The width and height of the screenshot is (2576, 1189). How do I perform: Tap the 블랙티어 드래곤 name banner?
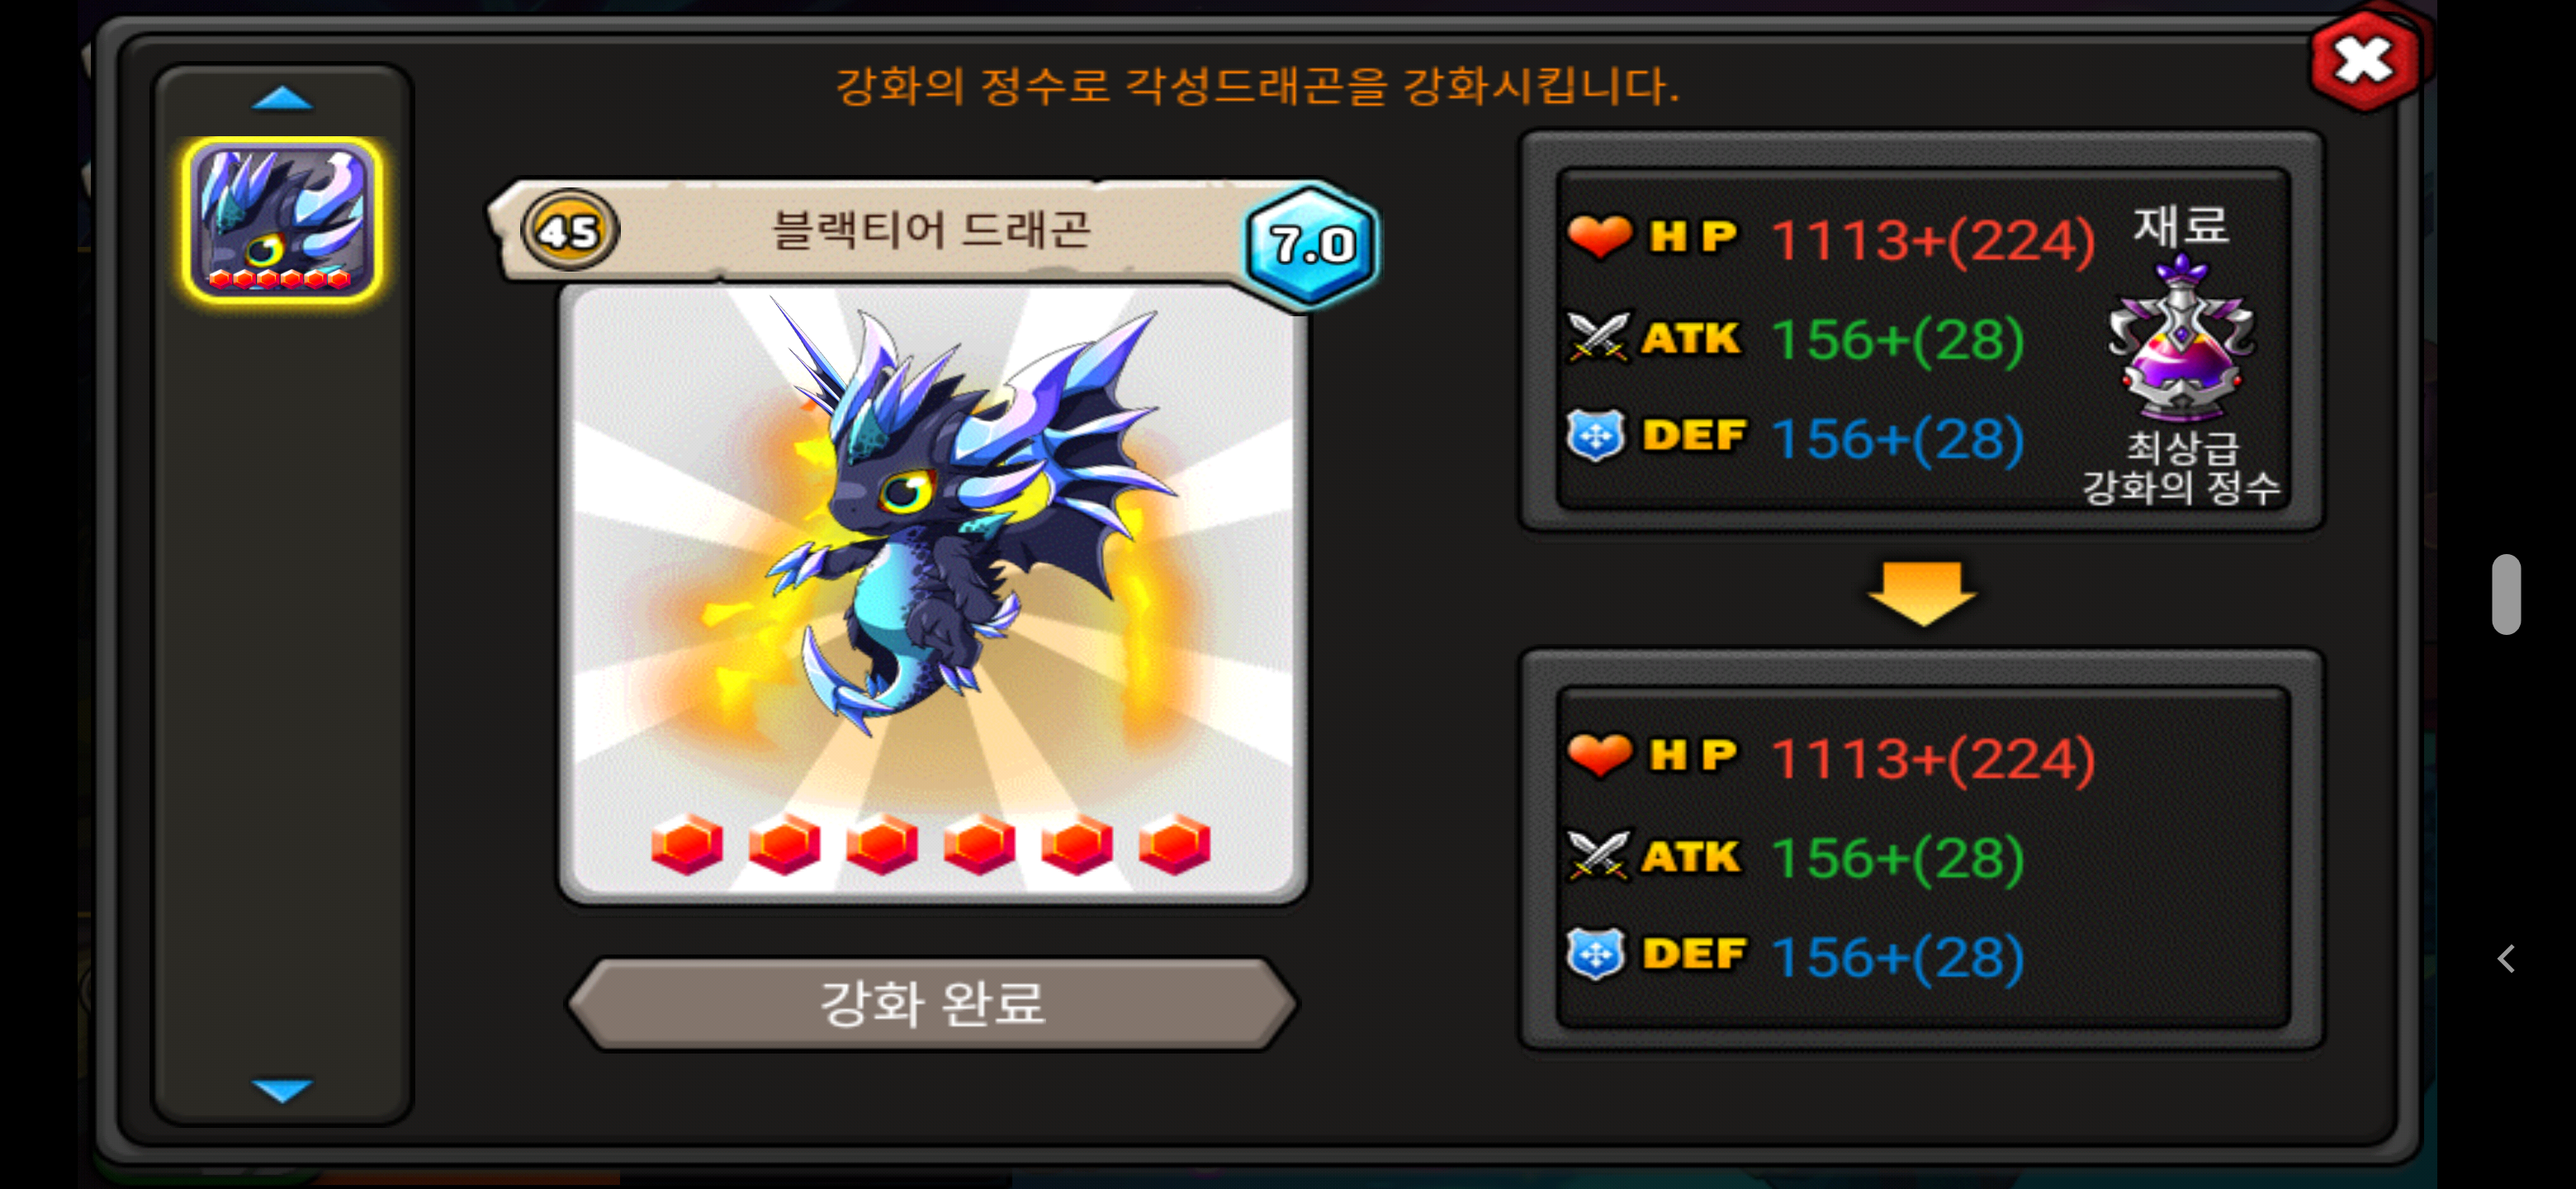click(930, 230)
